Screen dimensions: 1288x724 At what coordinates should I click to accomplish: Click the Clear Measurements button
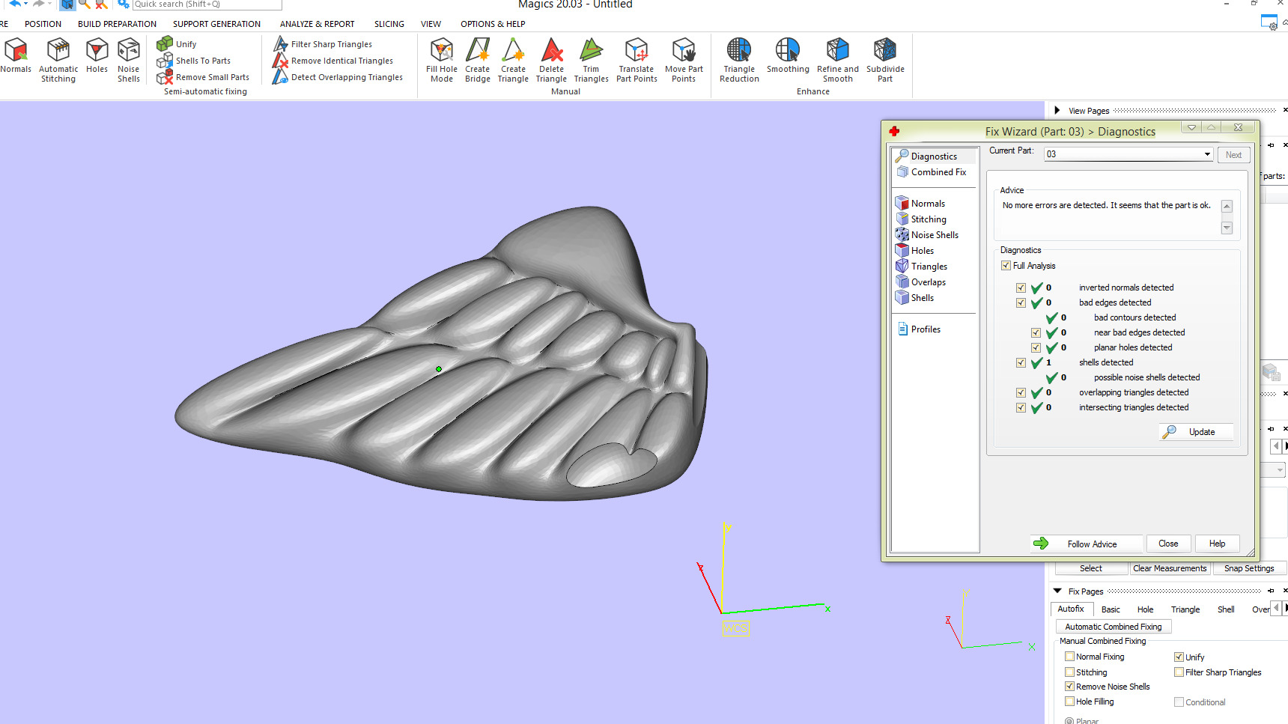[1170, 568]
